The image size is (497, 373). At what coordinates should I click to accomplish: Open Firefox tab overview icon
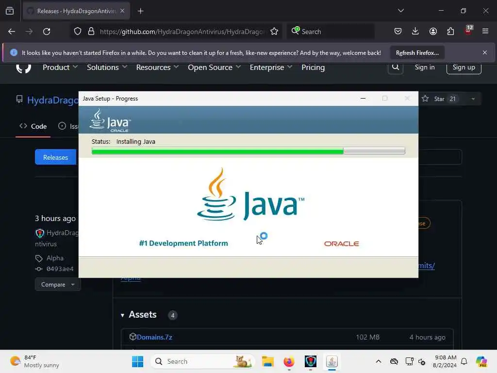(x=10, y=11)
